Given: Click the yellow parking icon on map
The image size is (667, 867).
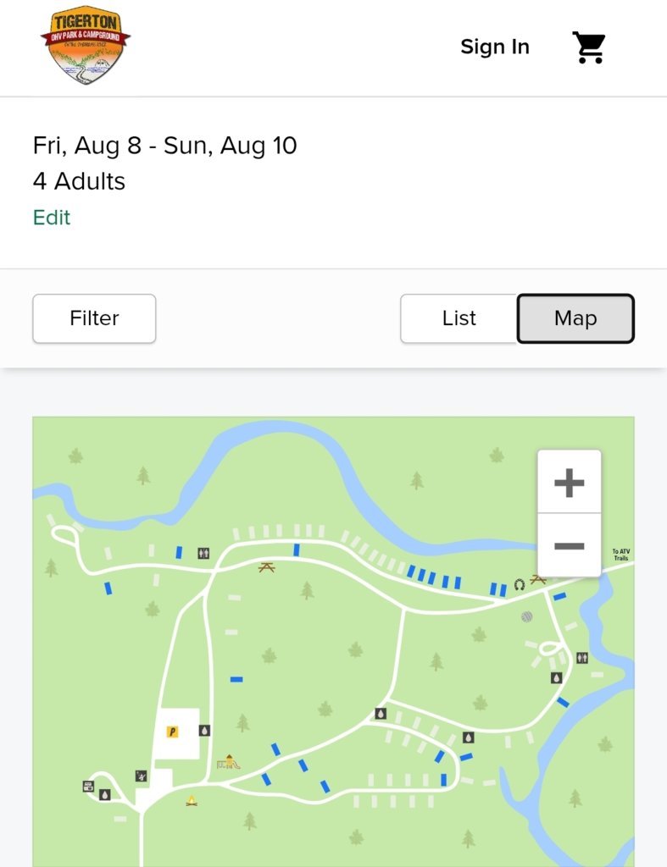Looking at the screenshot, I should click(172, 732).
